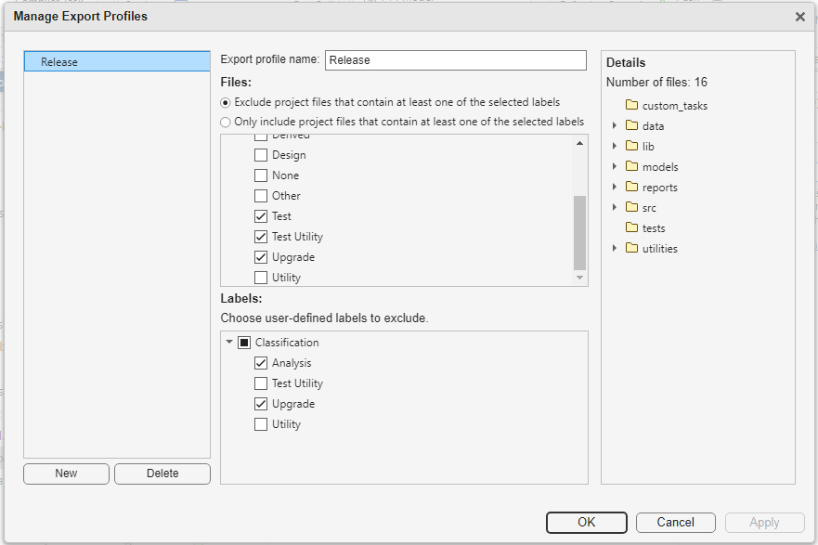818x545 pixels.
Task: Enable the Utility checkbox under Classification
Action: [261, 423]
